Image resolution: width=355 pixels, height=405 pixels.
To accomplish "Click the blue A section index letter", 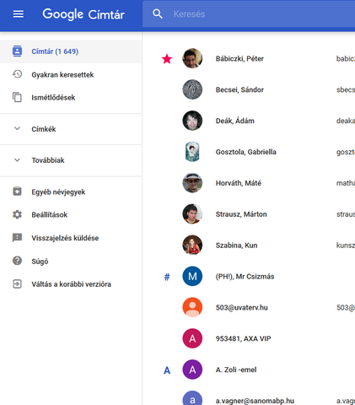I will 167,370.
